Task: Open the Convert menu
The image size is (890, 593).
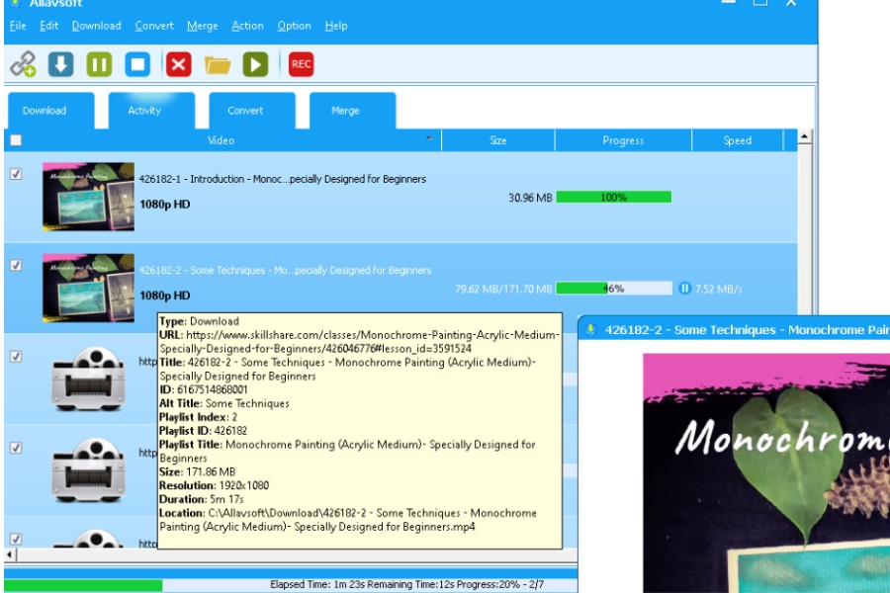Action: pyautogui.click(x=154, y=26)
